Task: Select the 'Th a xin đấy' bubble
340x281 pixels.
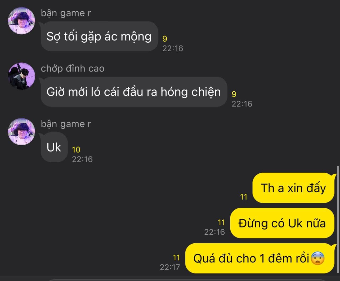Action: [293, 188]
